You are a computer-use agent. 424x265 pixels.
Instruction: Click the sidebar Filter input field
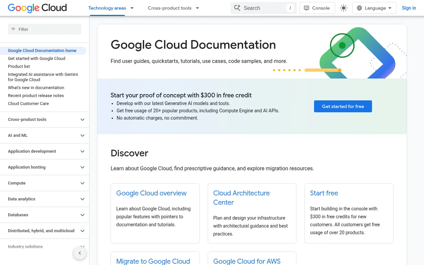pos(44,29)
